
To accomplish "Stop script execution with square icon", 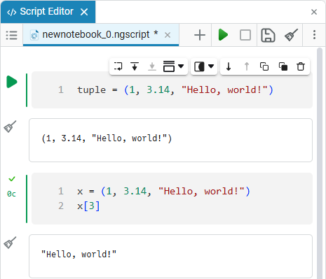I will (245, 35).
